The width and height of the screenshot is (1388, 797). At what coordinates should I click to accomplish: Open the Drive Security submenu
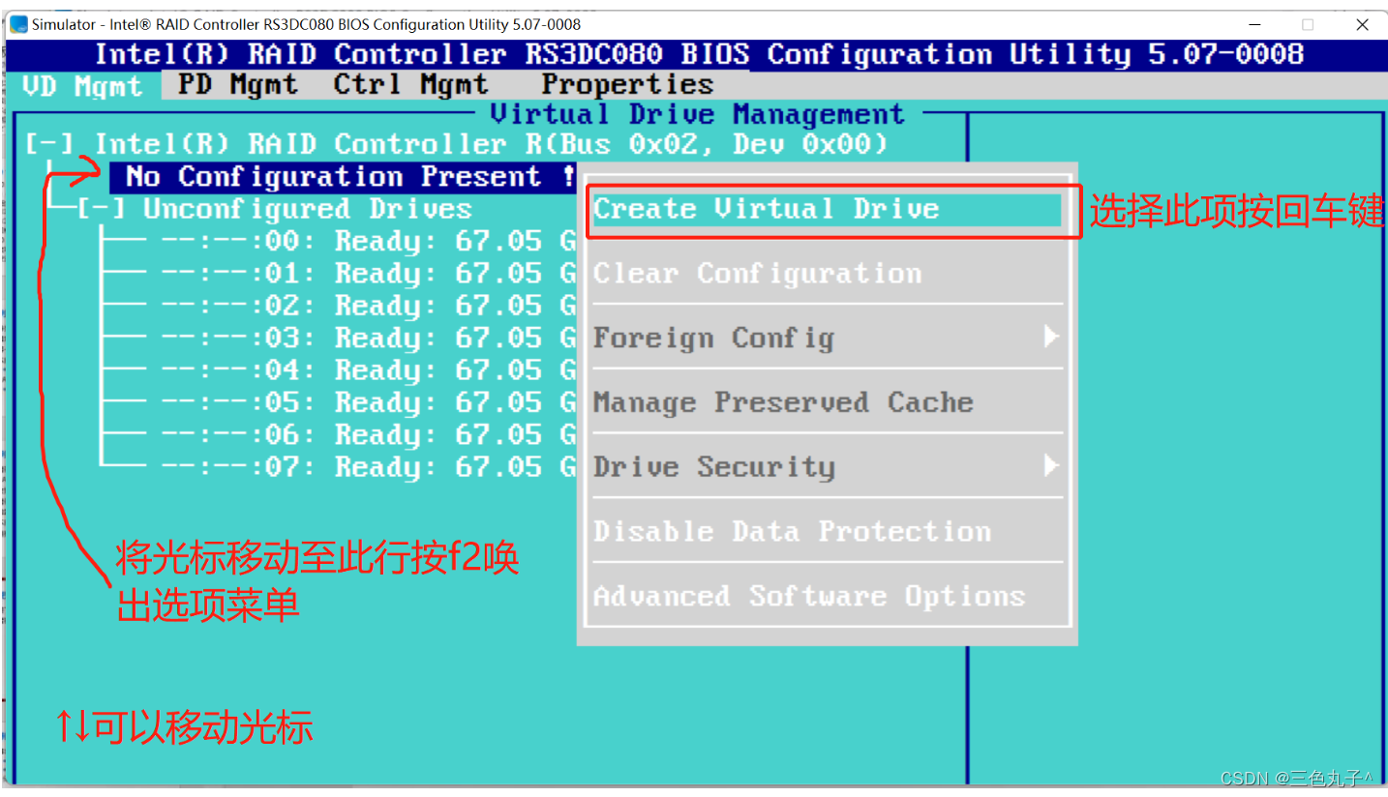pos(828,467)
